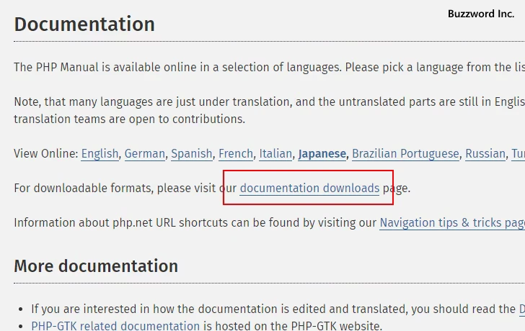Open the Spanish manual link

point(192,154)
